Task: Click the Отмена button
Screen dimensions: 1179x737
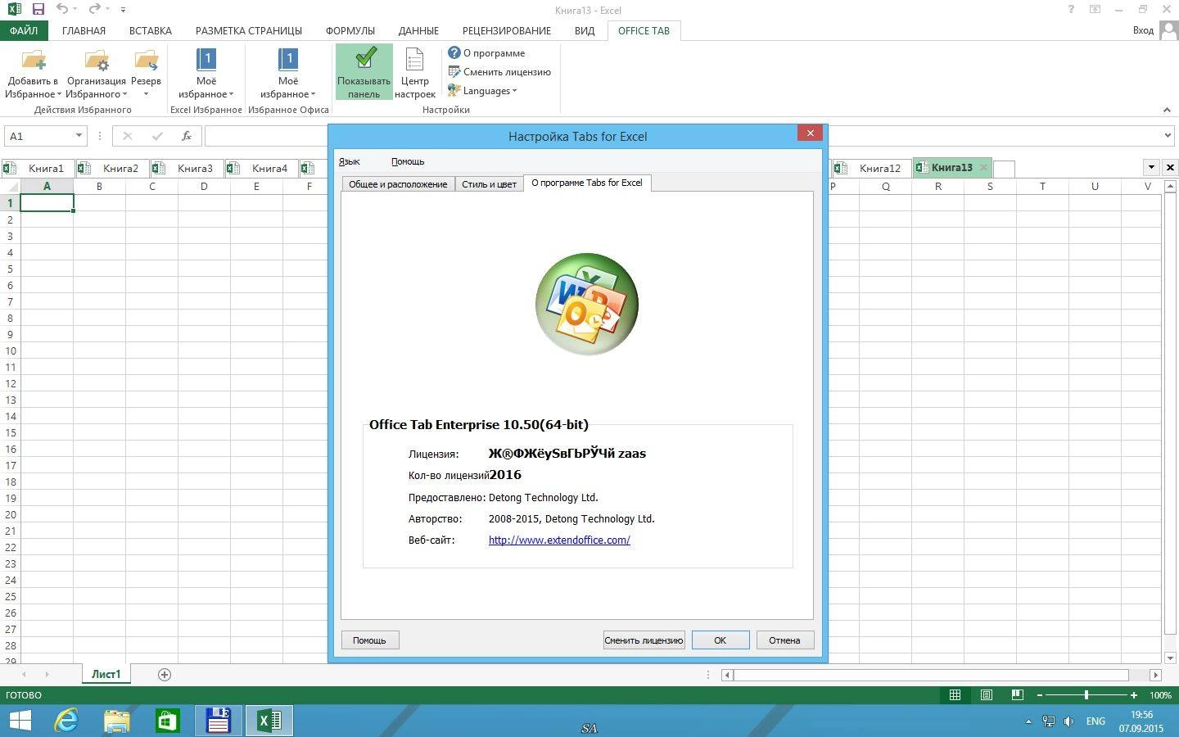Action: (784, 640)
